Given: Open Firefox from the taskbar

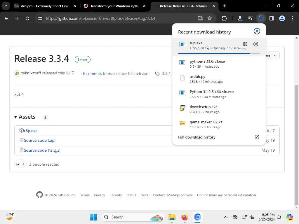Looking at the screenshot, I should (x=185, y=217).
